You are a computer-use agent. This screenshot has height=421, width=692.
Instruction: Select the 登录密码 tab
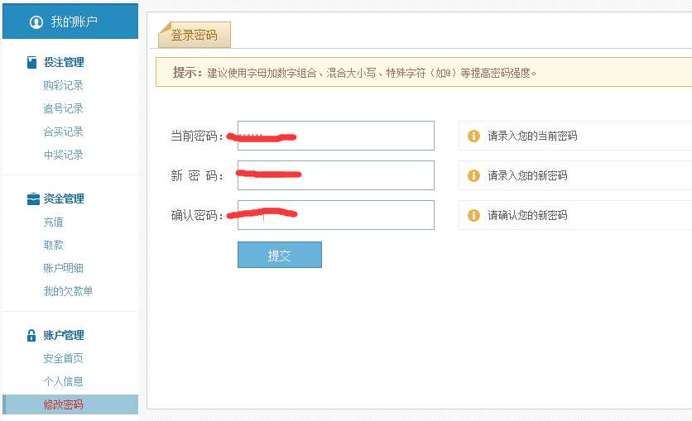pyautogui.click(x=195, y=35)
